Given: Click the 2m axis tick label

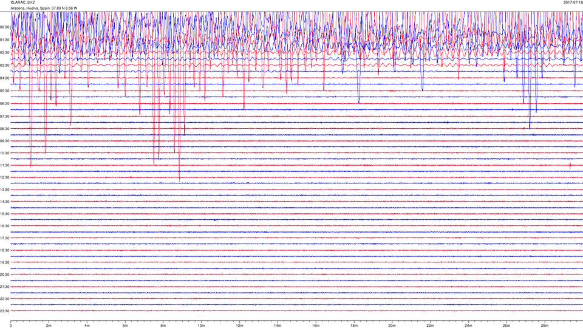Looking at the screenshot, I should [49, 326].
